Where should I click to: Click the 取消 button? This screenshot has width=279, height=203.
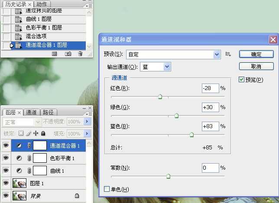(x=256, y=66)
